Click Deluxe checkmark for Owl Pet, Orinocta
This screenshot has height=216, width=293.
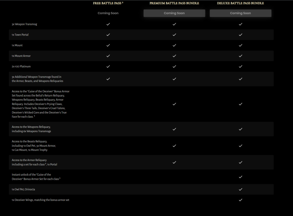tap(240, 189)
